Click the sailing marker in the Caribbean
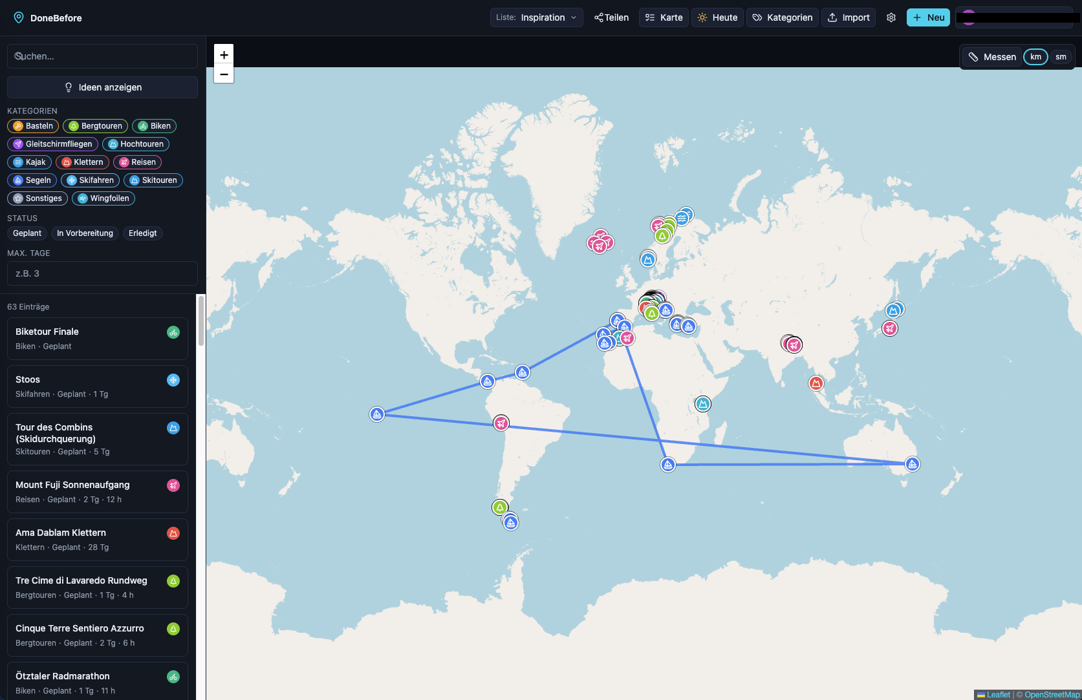Screen dimensions: 1082x700 (523, 372)
